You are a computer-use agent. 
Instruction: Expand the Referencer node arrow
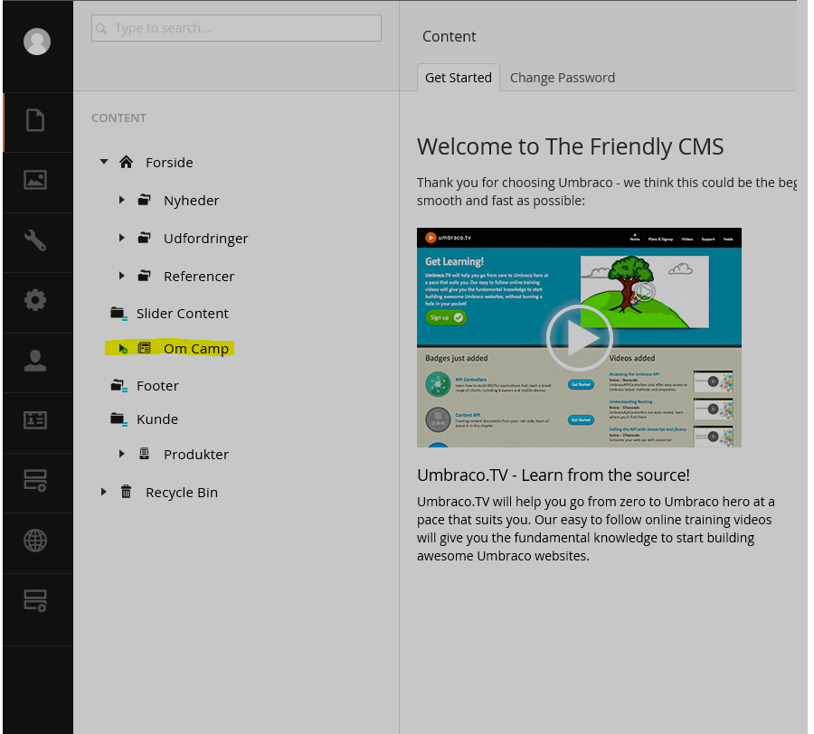click(121, 276)
